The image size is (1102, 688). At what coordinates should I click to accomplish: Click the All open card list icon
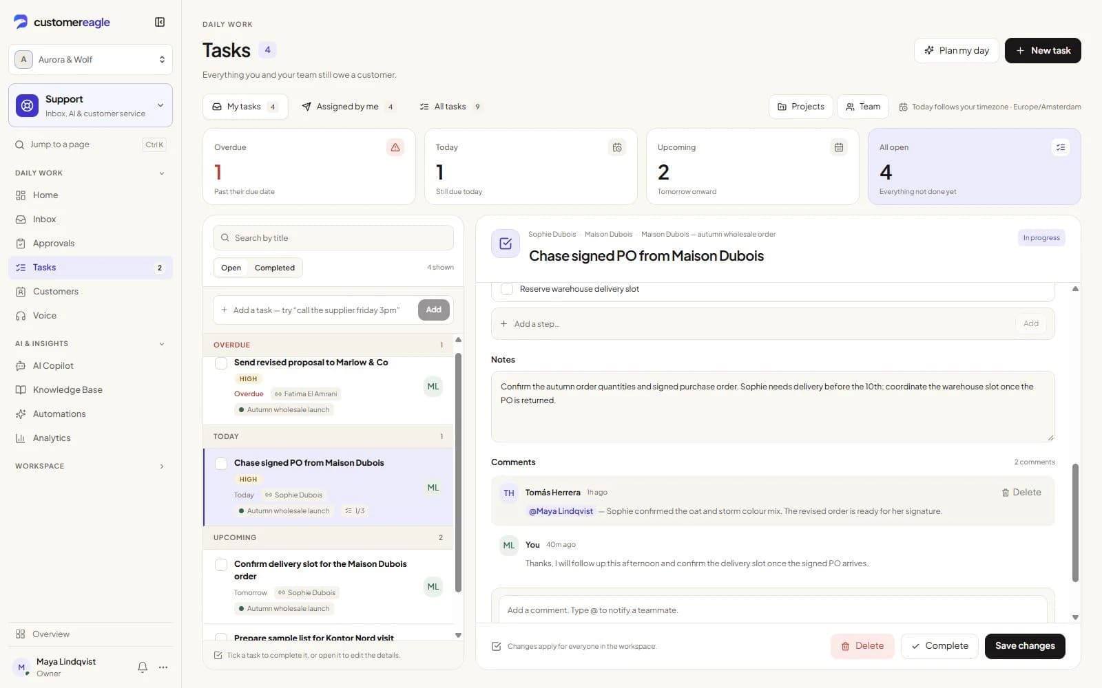(x=1061, y=147)
